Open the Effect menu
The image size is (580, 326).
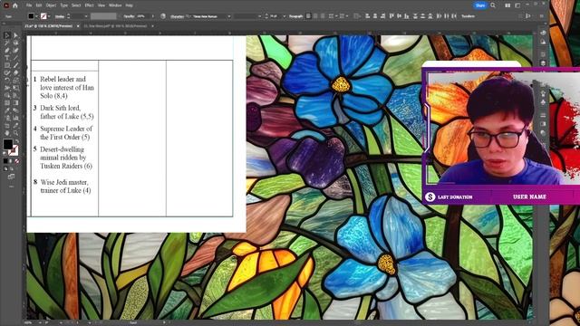pos(89,5)
